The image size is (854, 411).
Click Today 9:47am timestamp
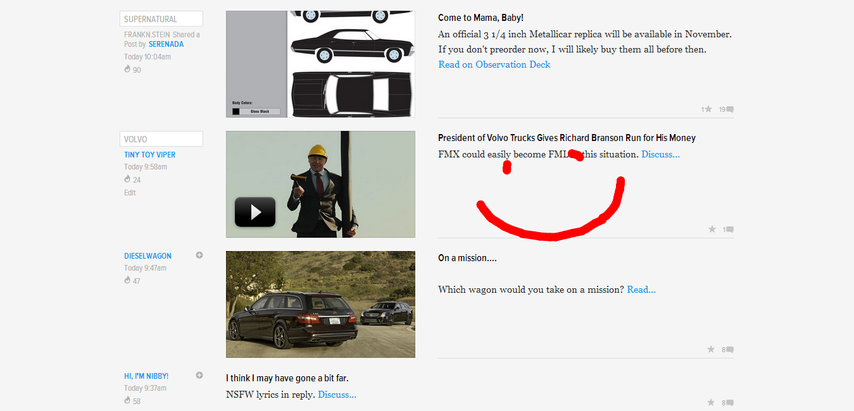146,268
